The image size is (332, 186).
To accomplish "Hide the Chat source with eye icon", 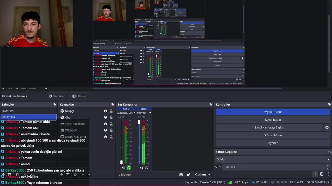I will point(105,117).
